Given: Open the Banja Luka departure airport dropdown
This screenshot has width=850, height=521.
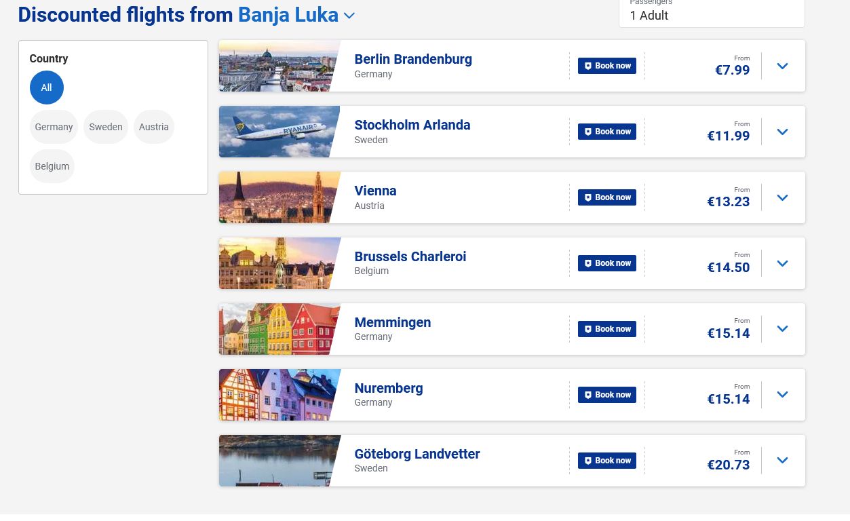Looking at the screenshot, I should point(296,14).
